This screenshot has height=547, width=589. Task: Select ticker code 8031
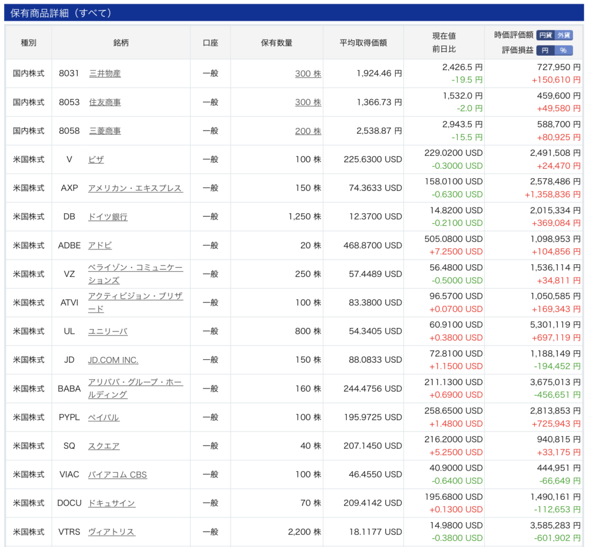[x=69, y=73]
